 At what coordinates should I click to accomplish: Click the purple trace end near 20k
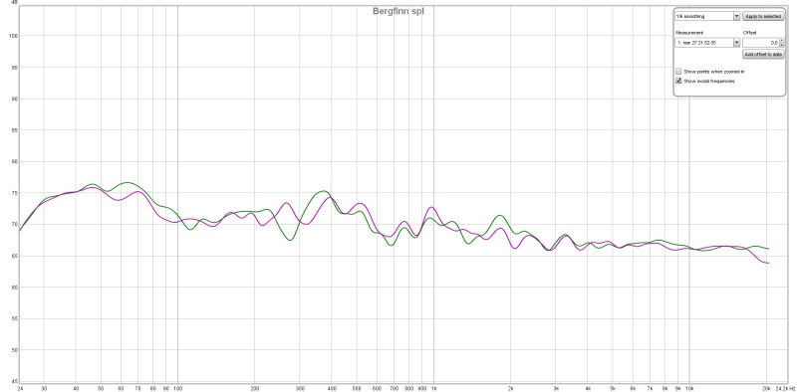pos(766,263)
